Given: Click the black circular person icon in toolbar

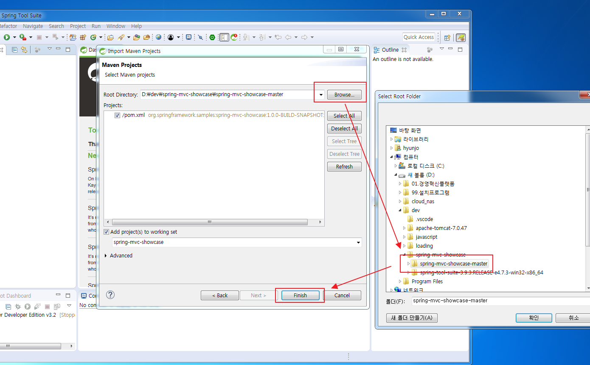Looking at the screenshot, I should (x=171, y=37).
